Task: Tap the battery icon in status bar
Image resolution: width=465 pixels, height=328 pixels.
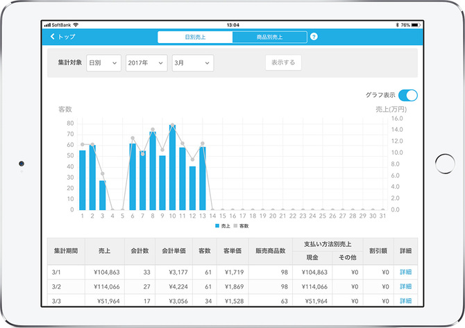Action: (416, 25)
